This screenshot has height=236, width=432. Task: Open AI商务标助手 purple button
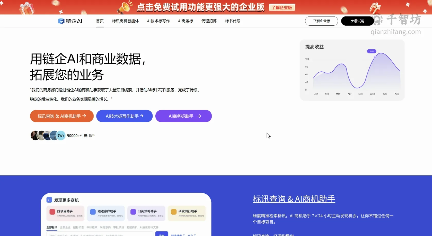[184, 116]
